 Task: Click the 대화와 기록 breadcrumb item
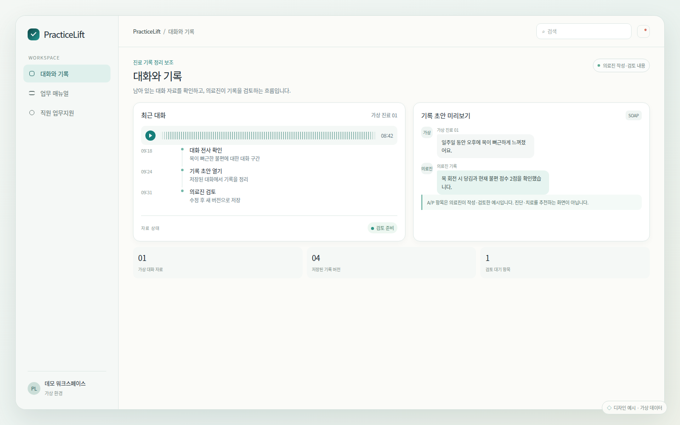tap(181, 31)
